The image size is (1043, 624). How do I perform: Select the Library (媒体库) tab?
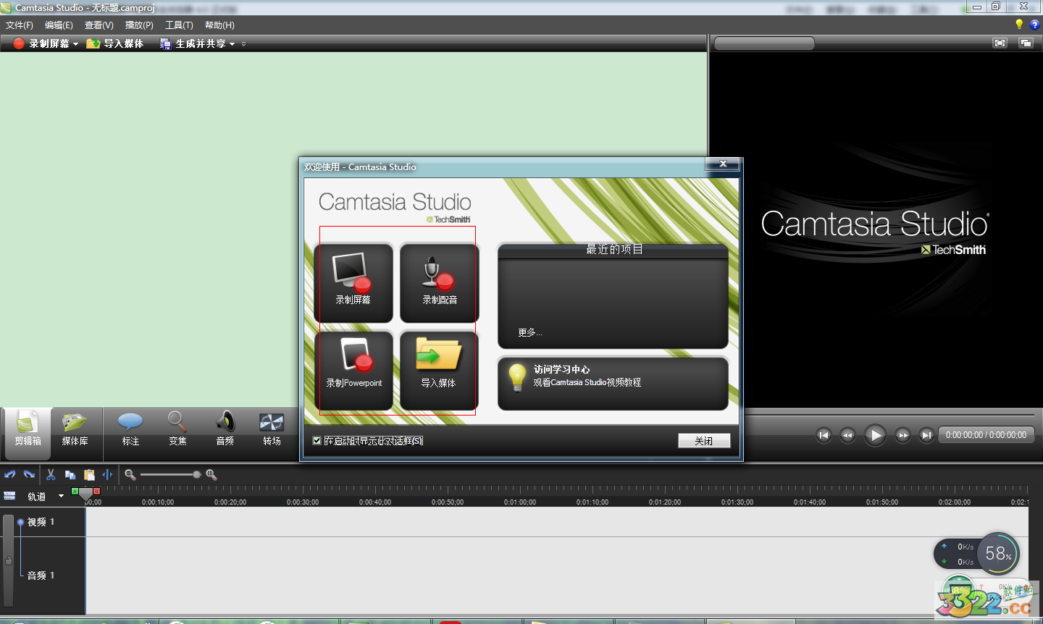point(75,429)
